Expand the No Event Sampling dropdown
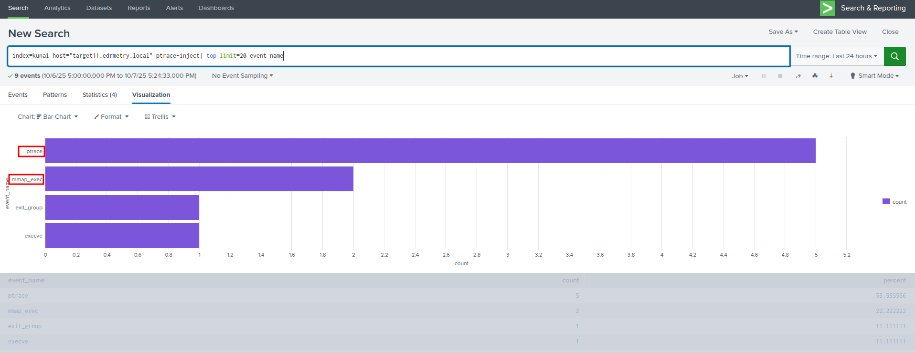Image resolution: width=915 pixels, height=353 pixels. click(242, 76)
